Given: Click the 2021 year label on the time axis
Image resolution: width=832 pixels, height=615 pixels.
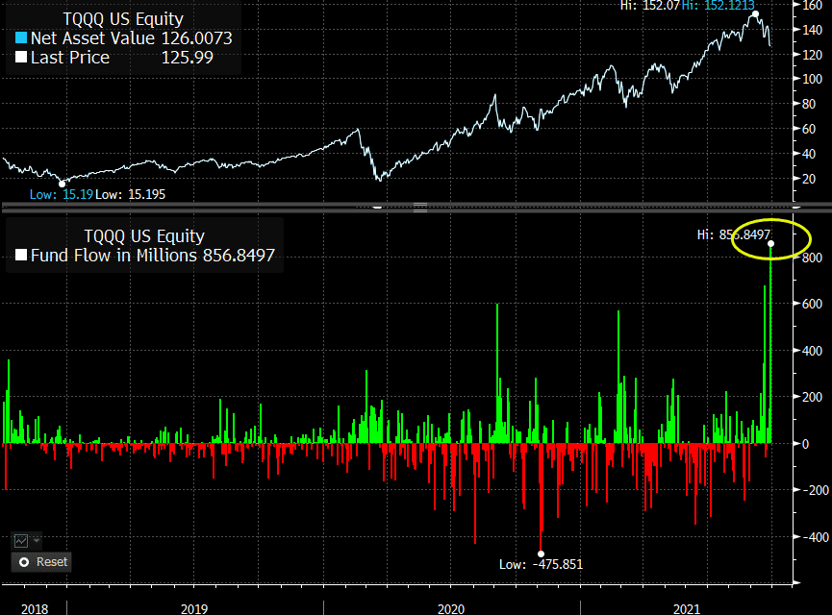Looking at the screenshot, I should (x=687, y=608).
